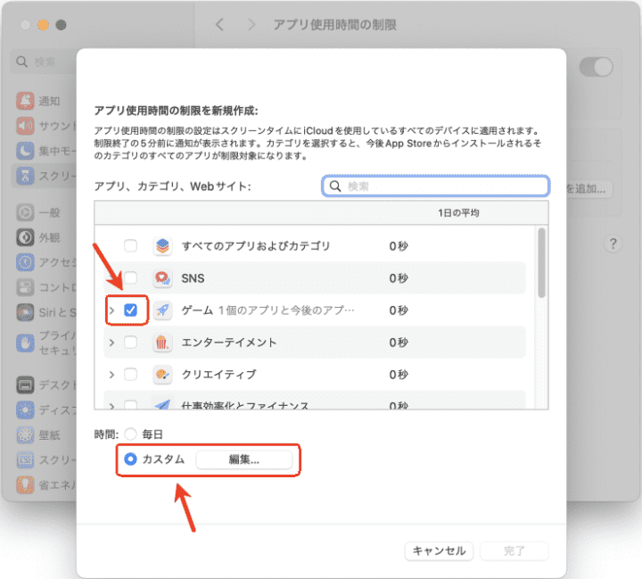Viewport: 642px width, 579px height.
Task: Click the 編集... button
Action: (243, 459)
